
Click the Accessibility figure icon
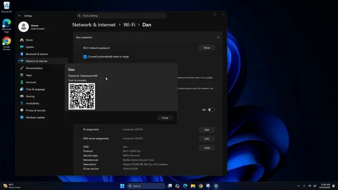click(x=22, y=103)
